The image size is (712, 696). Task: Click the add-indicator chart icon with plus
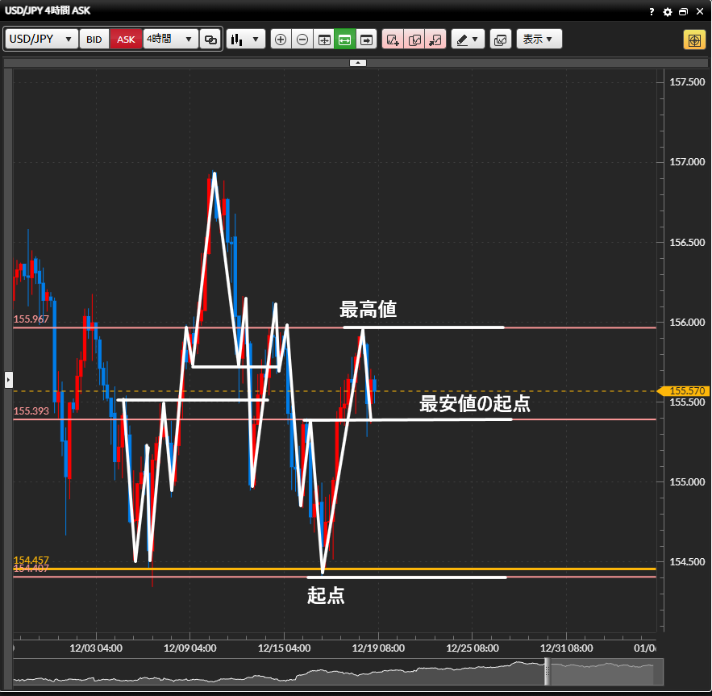393,40
